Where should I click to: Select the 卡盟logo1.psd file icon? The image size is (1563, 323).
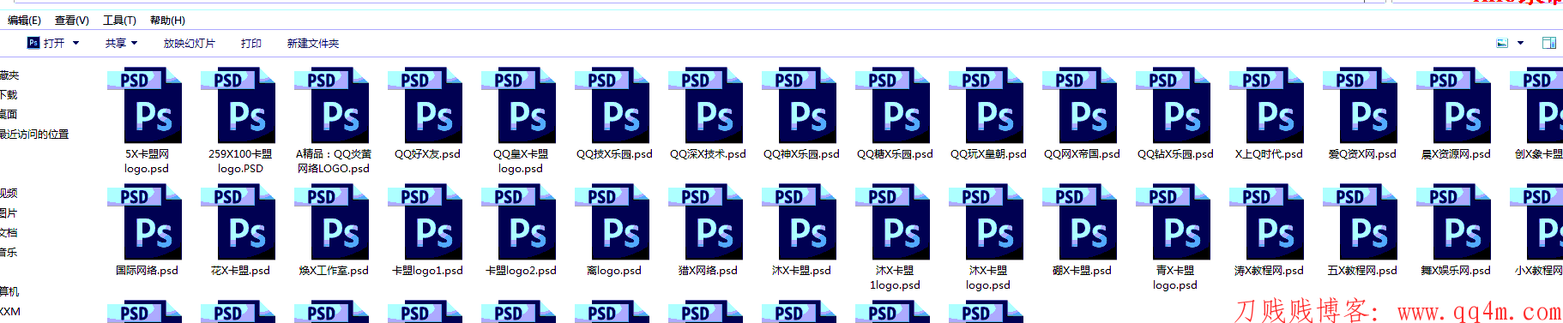[x=425, y=222]
